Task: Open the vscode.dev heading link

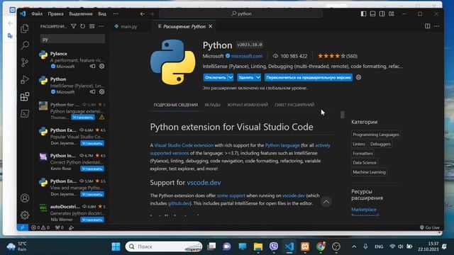Action: click(204, 183)
